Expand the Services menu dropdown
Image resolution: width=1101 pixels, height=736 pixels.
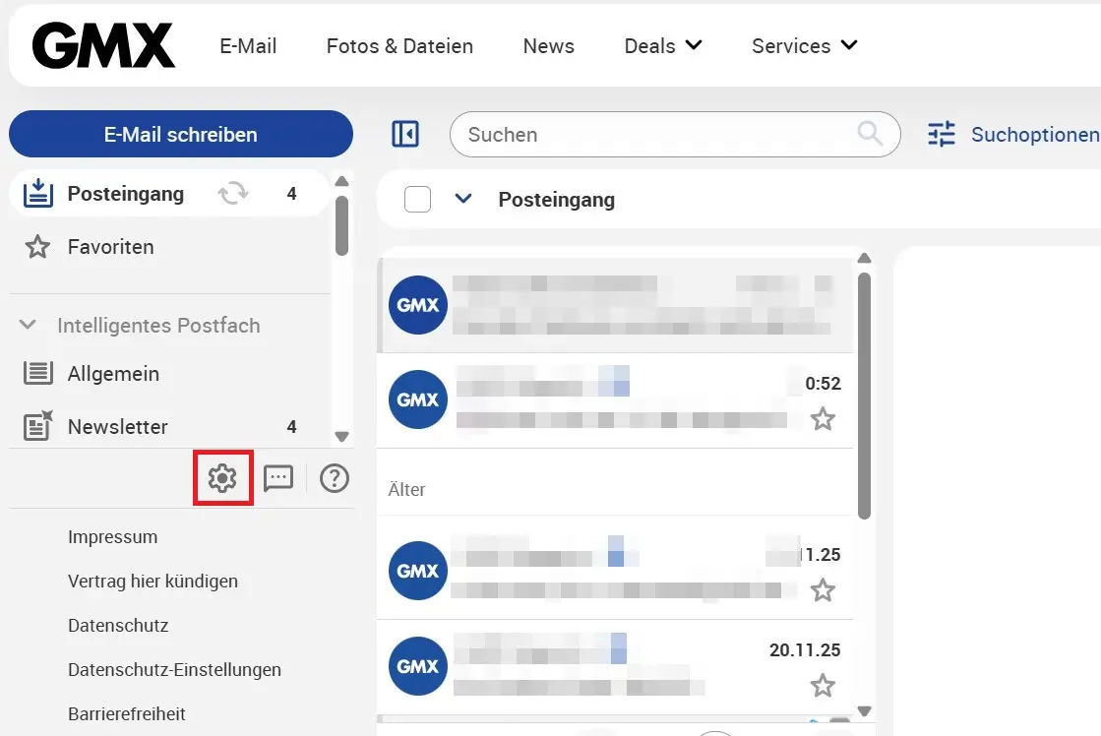click(848, 45)
